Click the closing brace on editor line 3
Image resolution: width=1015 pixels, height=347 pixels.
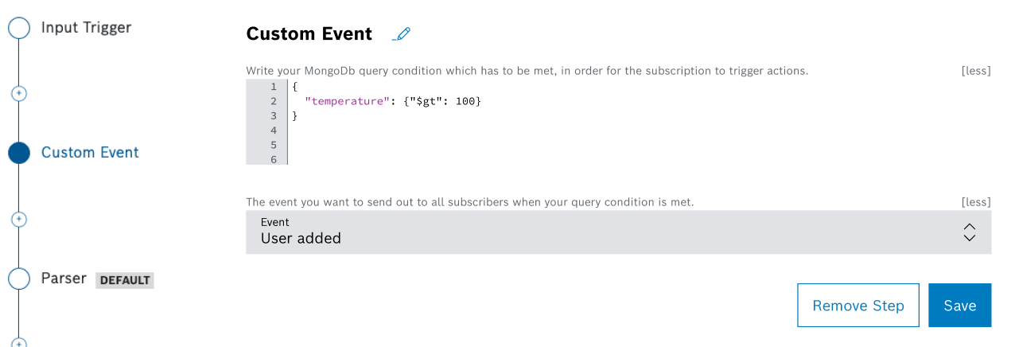coord(295,116)
